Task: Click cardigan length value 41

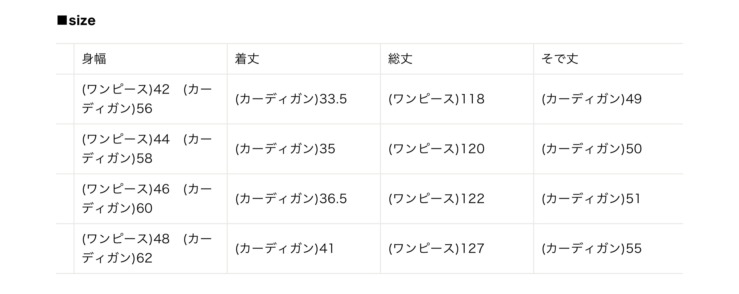Action: pyautogui.click(x=285, y=248)
